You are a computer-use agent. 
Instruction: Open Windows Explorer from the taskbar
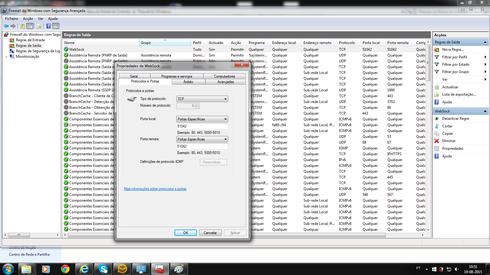26,269
